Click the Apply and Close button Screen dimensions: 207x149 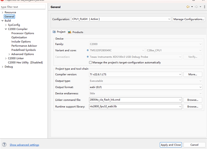(171, 145)
